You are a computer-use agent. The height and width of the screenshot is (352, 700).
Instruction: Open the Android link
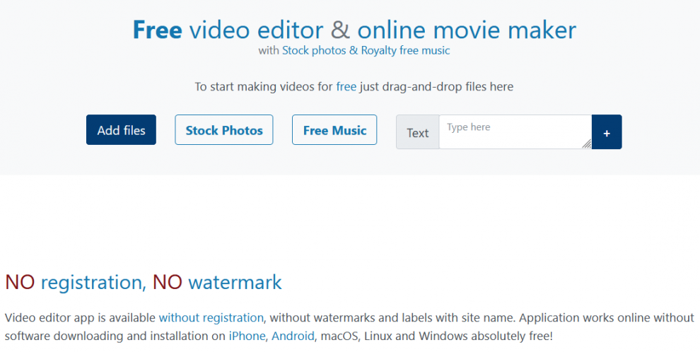coord(293,336)
